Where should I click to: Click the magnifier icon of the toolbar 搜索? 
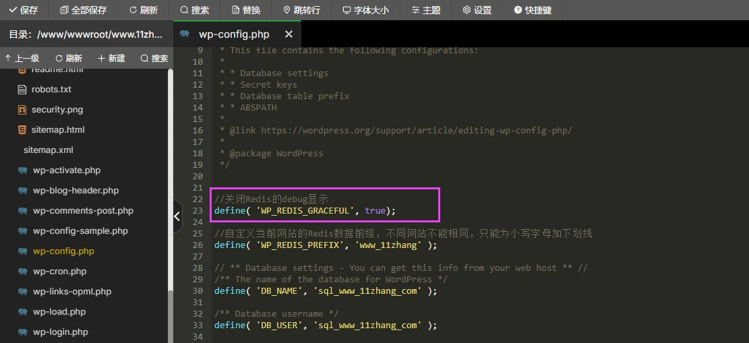point(184,10)
